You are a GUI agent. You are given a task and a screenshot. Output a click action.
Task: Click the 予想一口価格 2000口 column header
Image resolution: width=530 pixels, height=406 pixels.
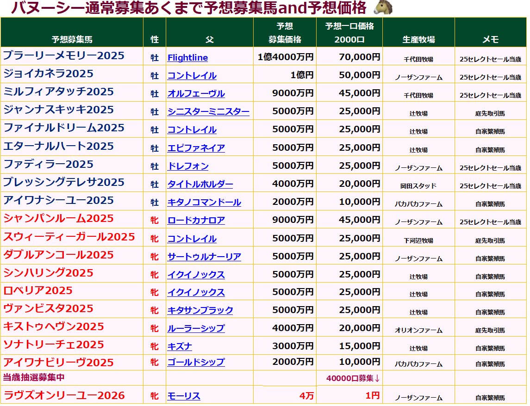click(x=349, y=33)
